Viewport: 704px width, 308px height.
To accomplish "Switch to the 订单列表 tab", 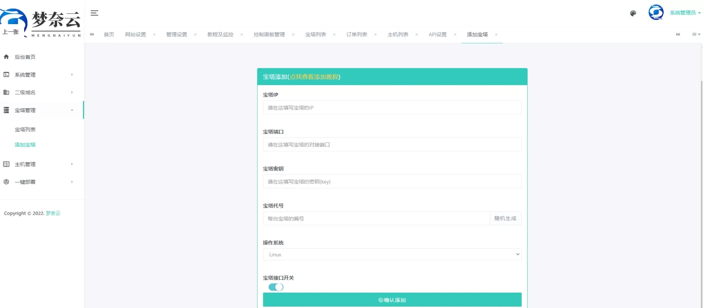I will click(x=357, y=34).
